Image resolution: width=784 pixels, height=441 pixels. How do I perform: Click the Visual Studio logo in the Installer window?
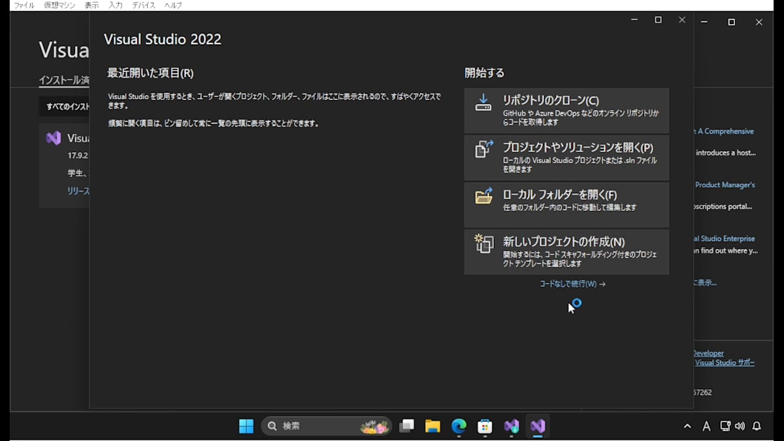(x=54, y=138)
